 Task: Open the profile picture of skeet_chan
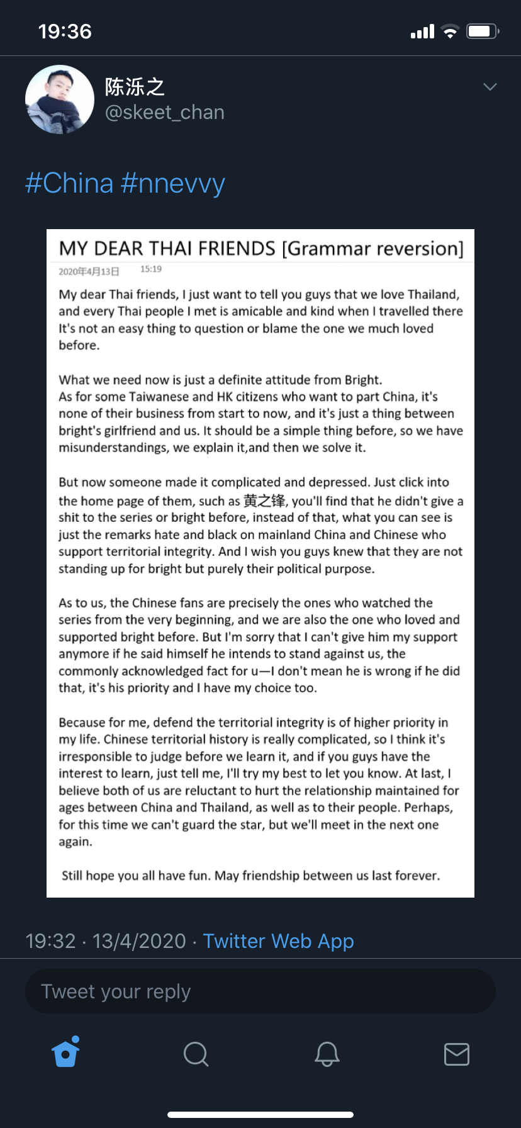point(60,99)
